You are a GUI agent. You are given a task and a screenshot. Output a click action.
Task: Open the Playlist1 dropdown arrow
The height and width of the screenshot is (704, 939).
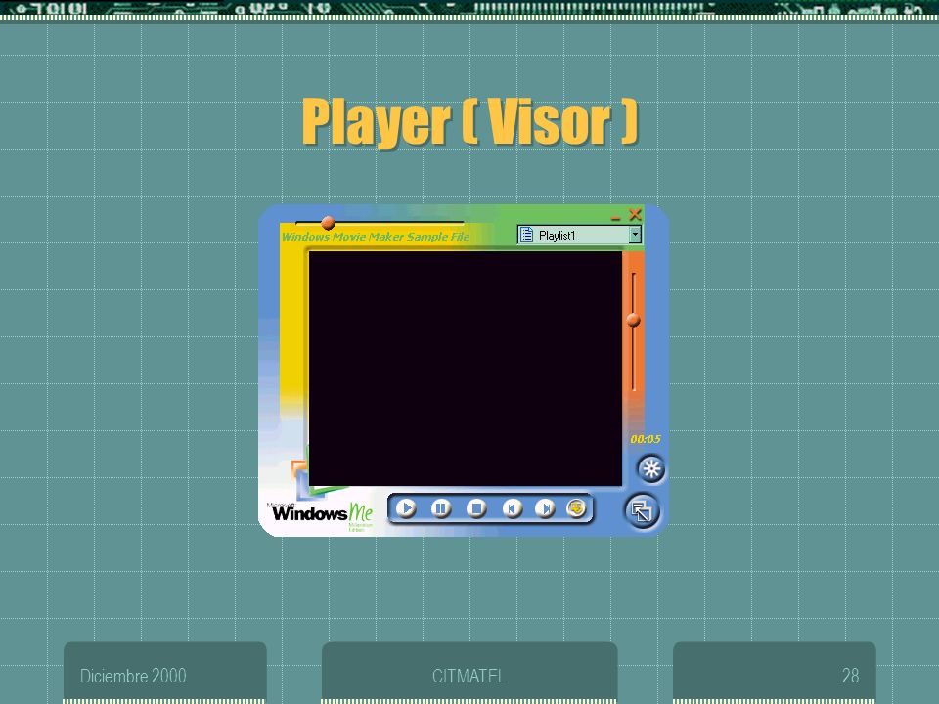pyautogui.click(x=635, y=235)
